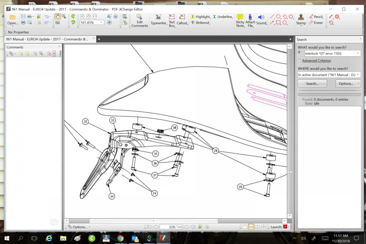The height and width of the screenshot is (244, 366).
Task: Select the Hand tool in toolbar
Action: pos(58,17)
